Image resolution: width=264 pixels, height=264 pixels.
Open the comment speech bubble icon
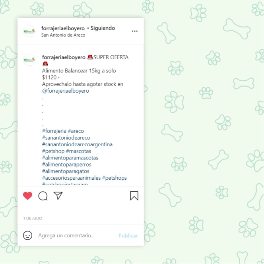pos(43,196)
